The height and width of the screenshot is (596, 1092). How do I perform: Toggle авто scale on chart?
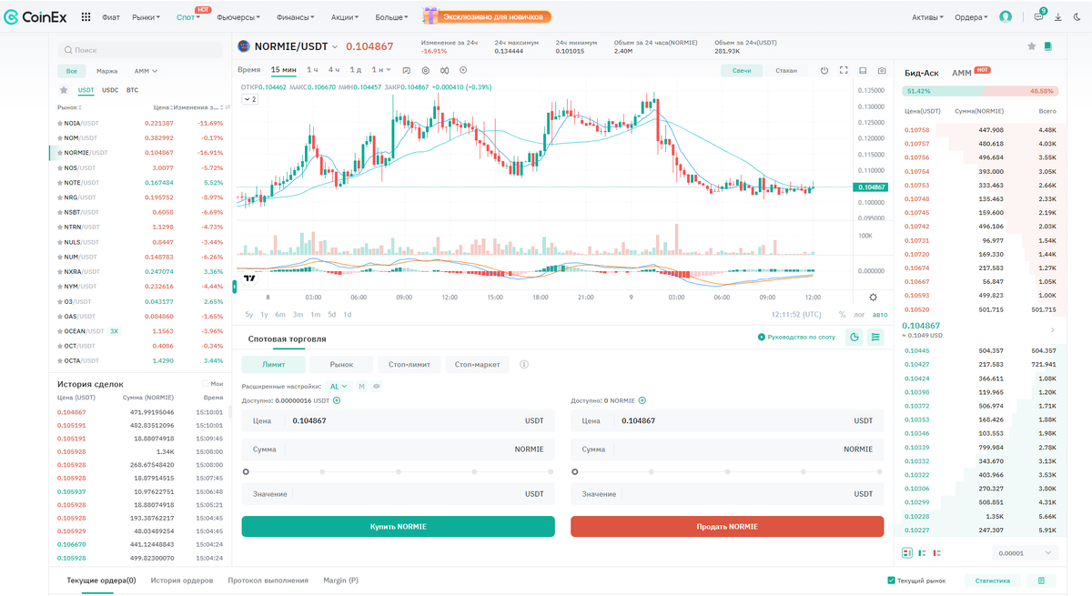[x=880, y=315]
